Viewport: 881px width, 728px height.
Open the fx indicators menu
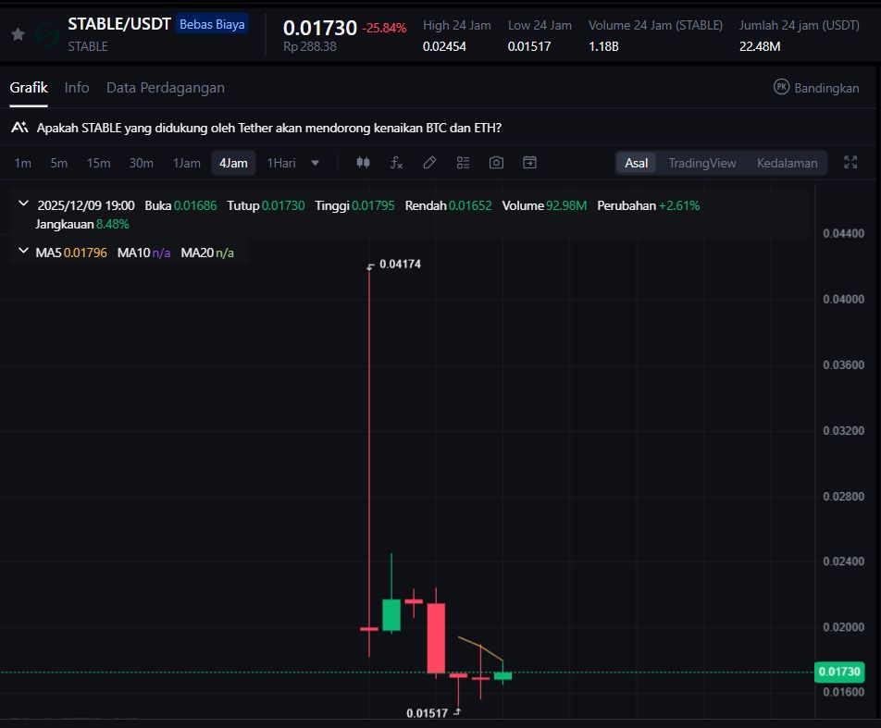click(x=396, y=163)
